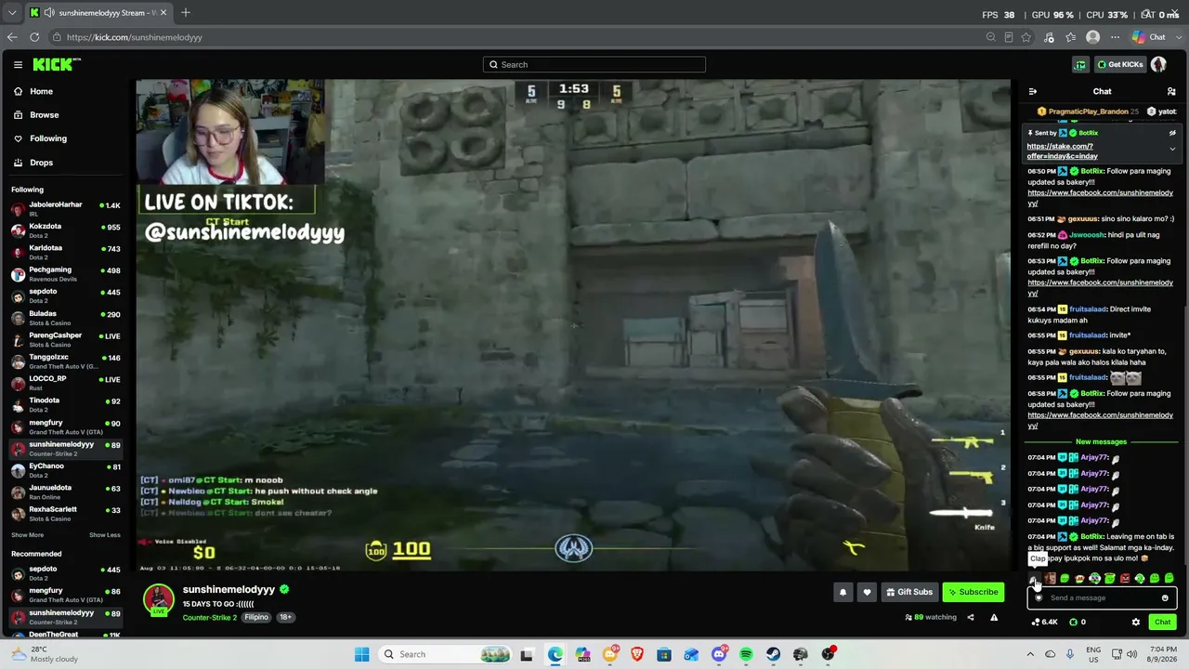Open the green drops icon next to Get KICKs

pos(1079,64)
